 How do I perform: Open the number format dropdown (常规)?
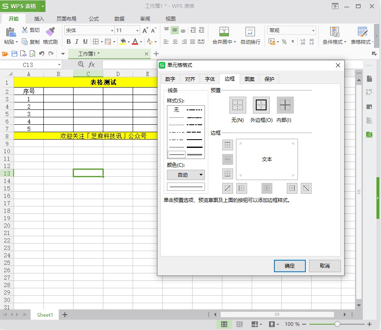(313, 31)
